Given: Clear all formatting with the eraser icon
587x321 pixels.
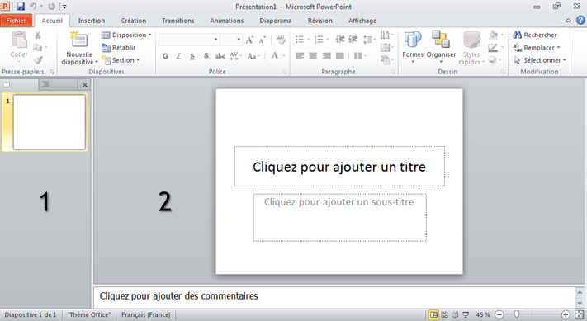Looking at the screenshot, I should click(281, 39).
